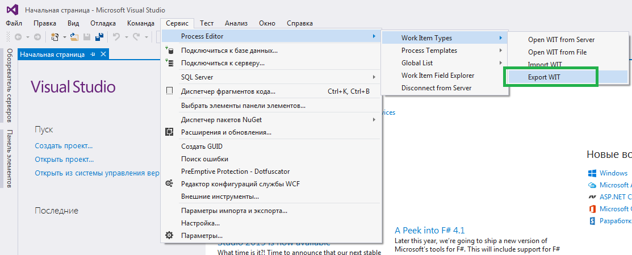Choose Work Item Field Explorer
632x255 pixels.
[437, 76]
